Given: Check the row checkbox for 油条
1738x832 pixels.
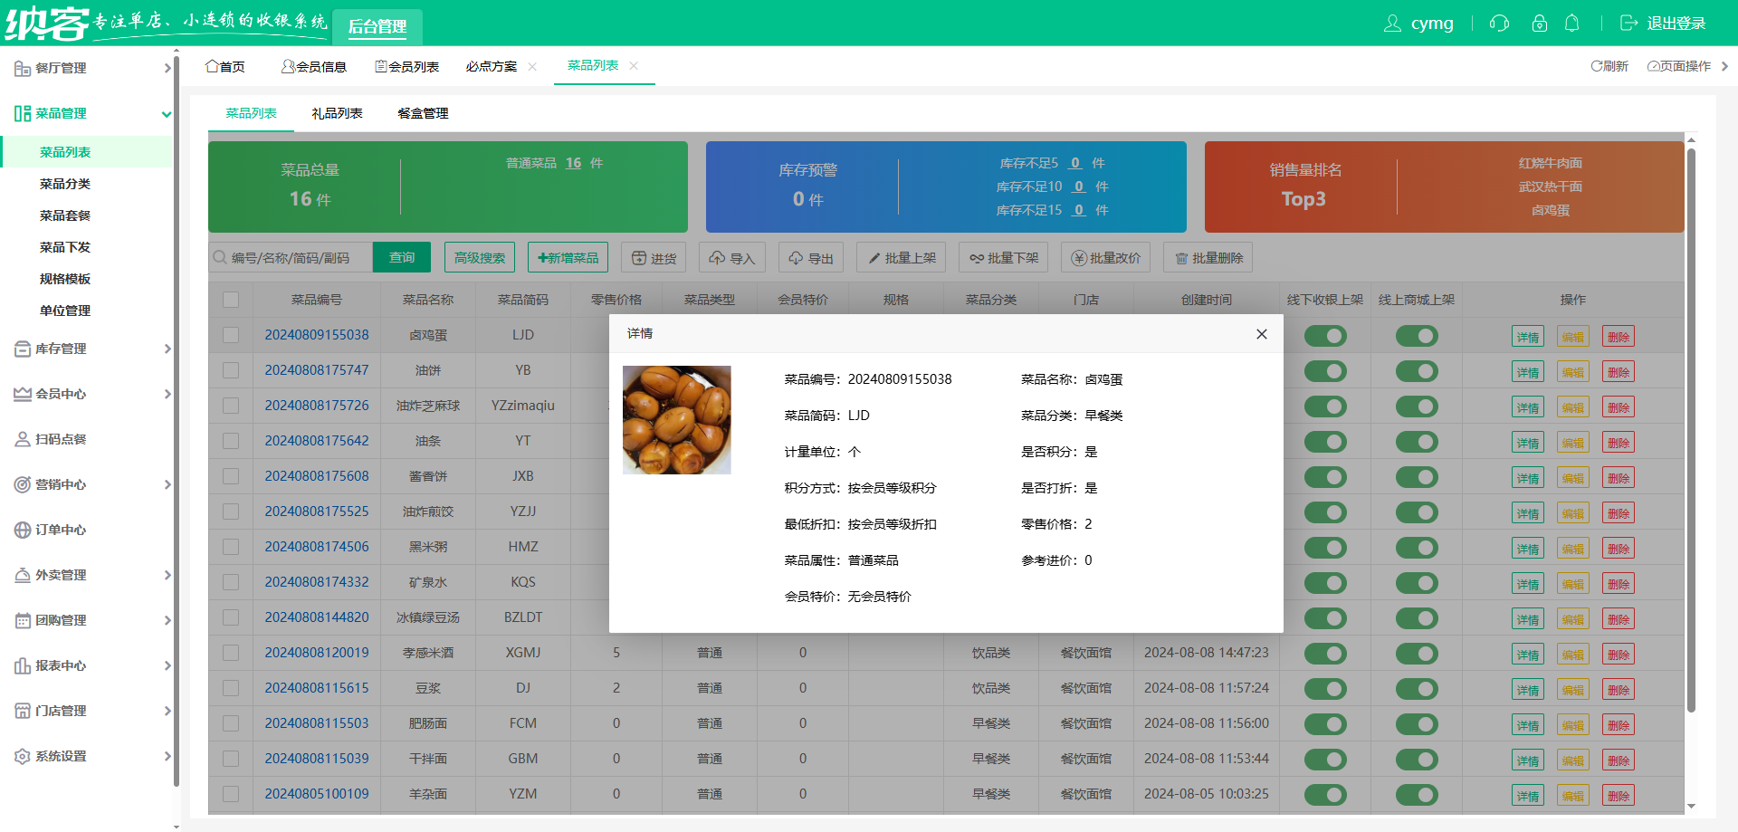Looking at the screenshot, I should pyautogui.click(x=230, y=441).
